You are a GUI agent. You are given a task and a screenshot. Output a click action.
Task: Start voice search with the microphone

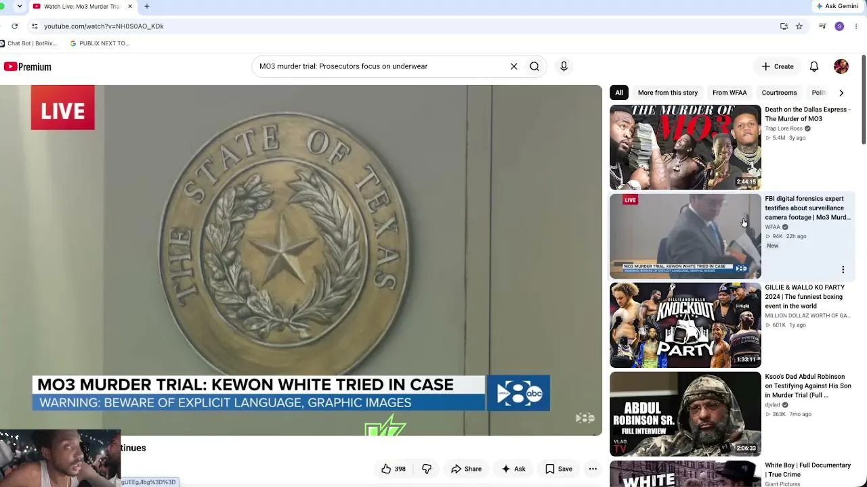point(564,66)
